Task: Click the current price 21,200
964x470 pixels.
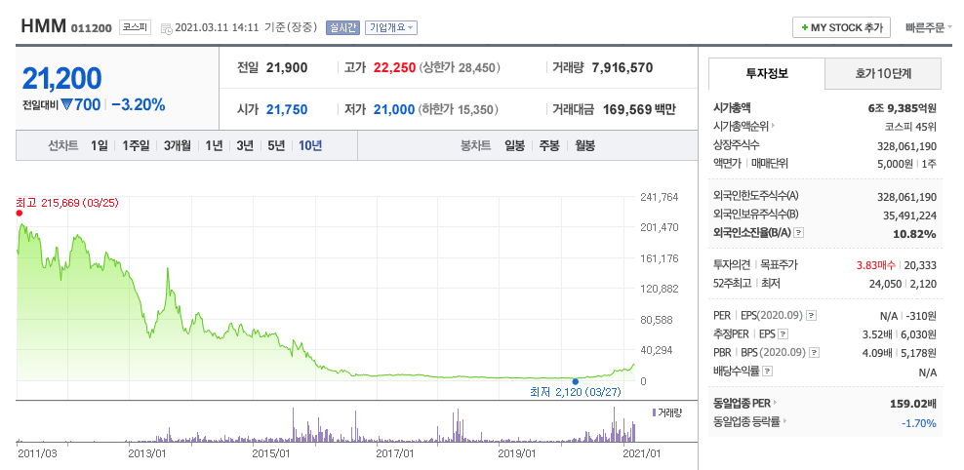Action: 61,79
